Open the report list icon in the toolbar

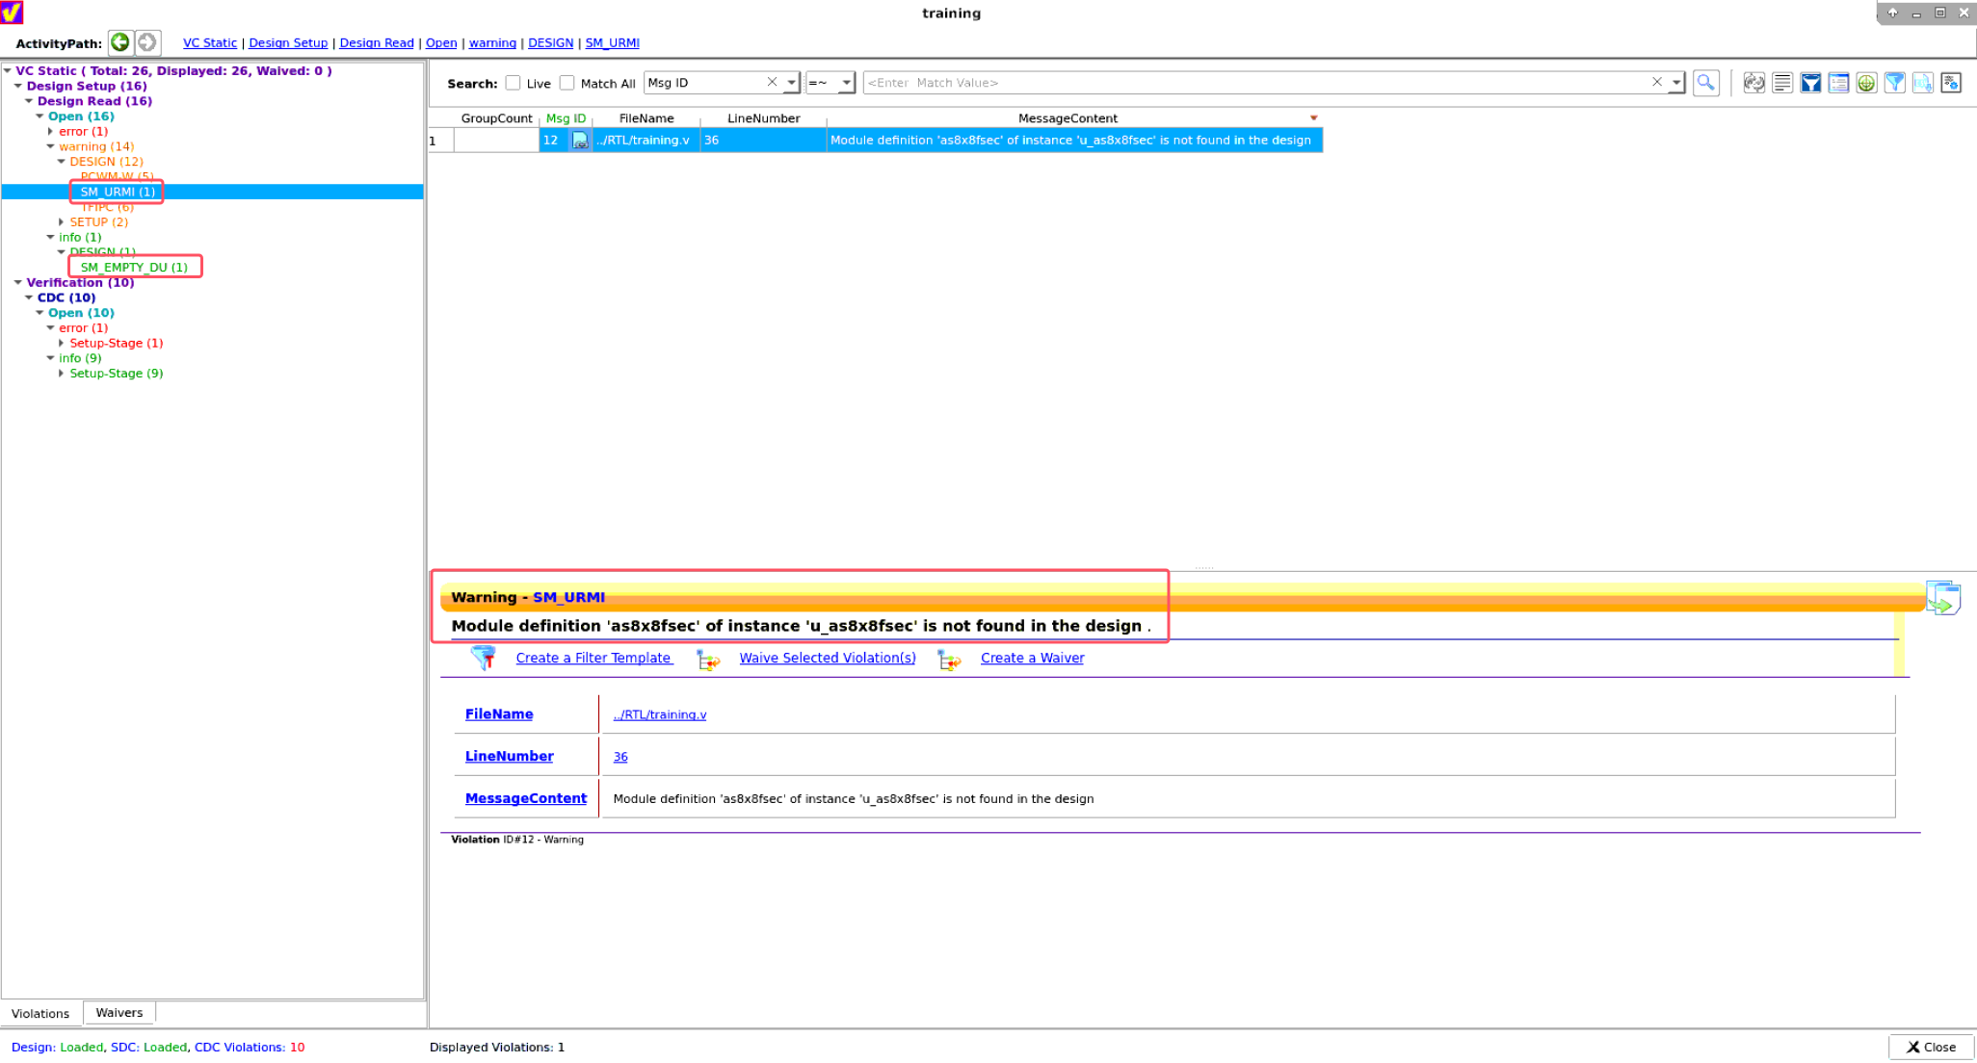(x=1782, y=83)
